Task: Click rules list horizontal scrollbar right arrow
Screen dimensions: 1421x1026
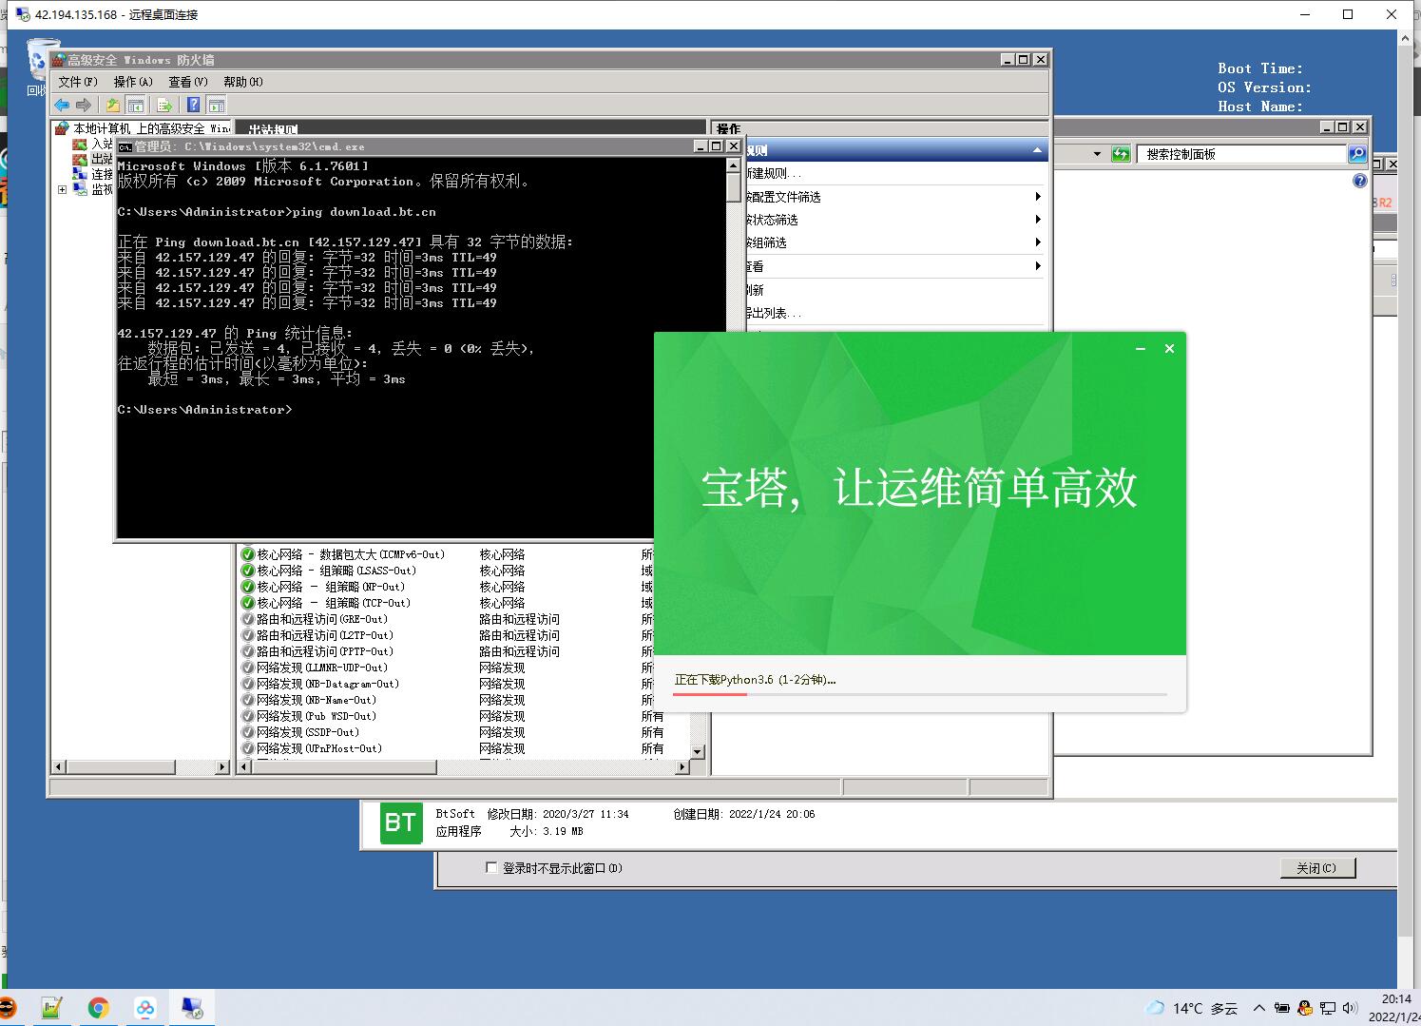Action: (x=682, y=767)
